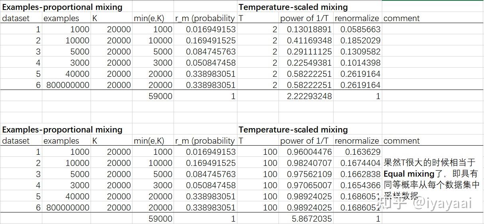Select the cell showing 0.29111125

309,52
